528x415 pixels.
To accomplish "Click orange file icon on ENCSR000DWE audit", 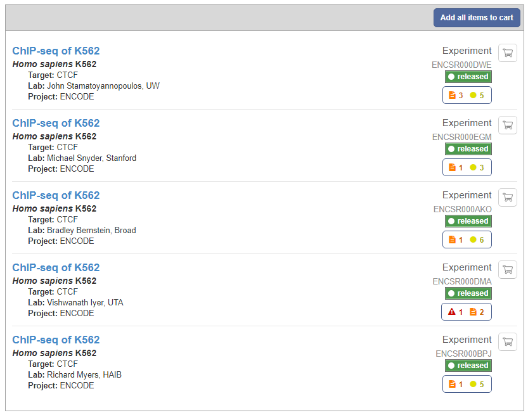I will click(452, 95).
